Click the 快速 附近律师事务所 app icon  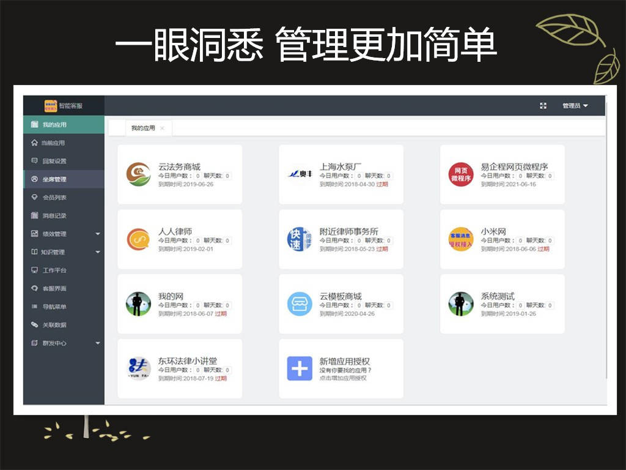tap(300, 239)
